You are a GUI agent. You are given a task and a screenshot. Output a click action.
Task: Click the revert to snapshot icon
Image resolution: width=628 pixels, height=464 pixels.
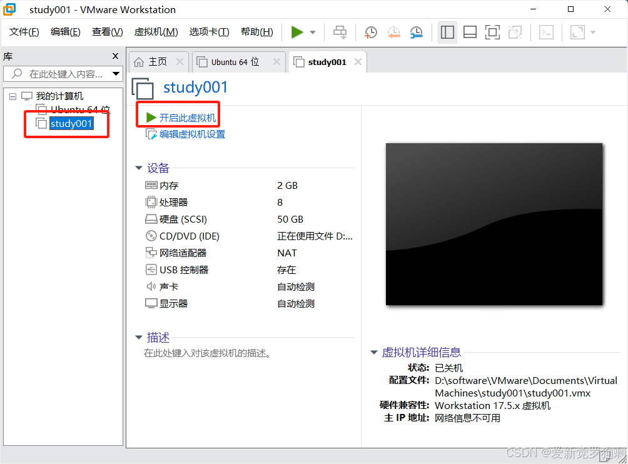393,32
